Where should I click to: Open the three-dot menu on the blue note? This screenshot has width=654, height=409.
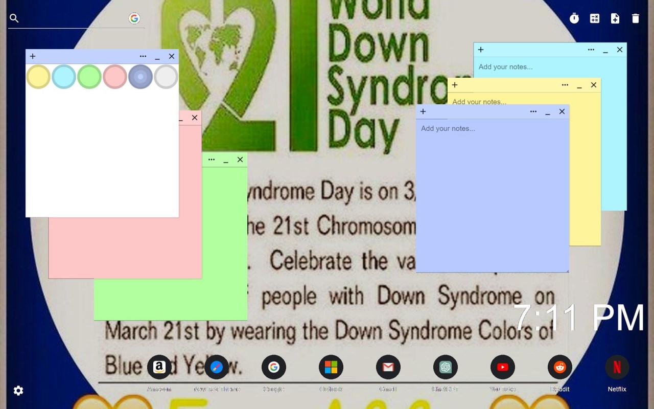533,111
